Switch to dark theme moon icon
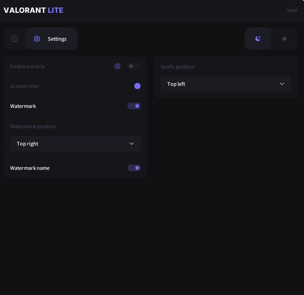The image size is (304, 295). [258, 39]
